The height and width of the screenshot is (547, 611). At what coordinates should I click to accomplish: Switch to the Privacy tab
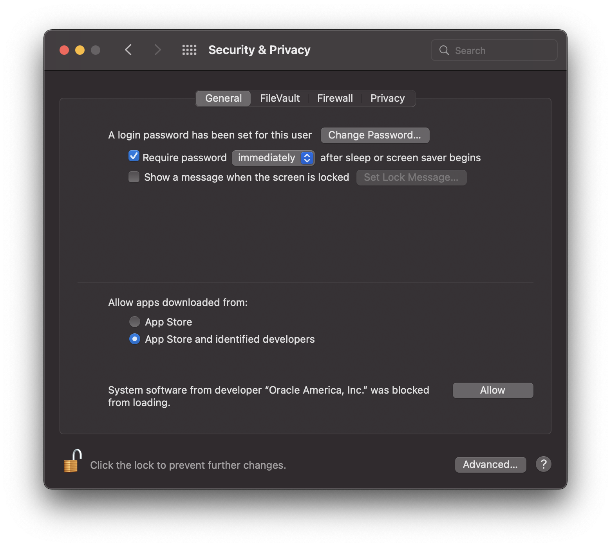click(387, 98)
